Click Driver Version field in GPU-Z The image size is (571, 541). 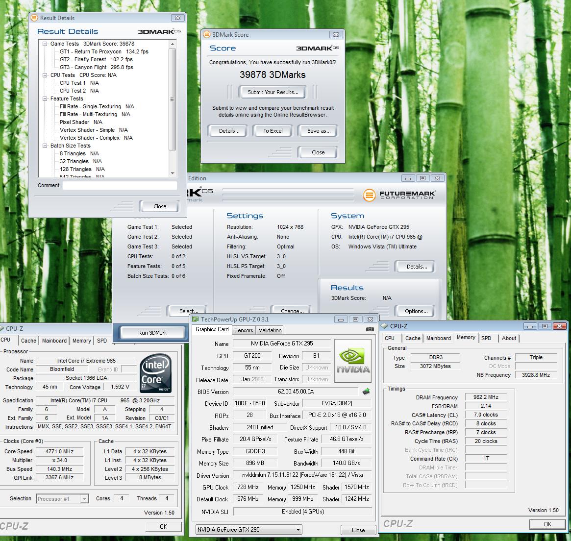pyautogui.click(x=302, y=475)
